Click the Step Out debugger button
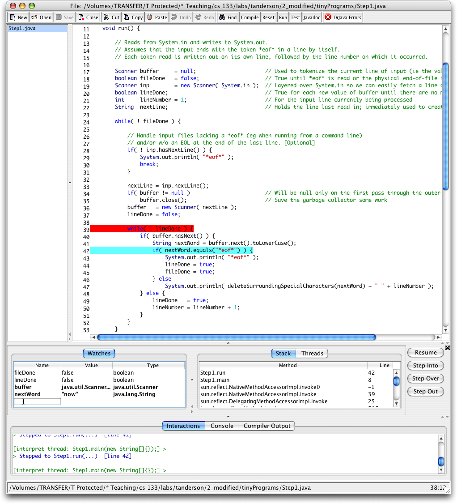 pyautogui.click(x=426, y=391)
